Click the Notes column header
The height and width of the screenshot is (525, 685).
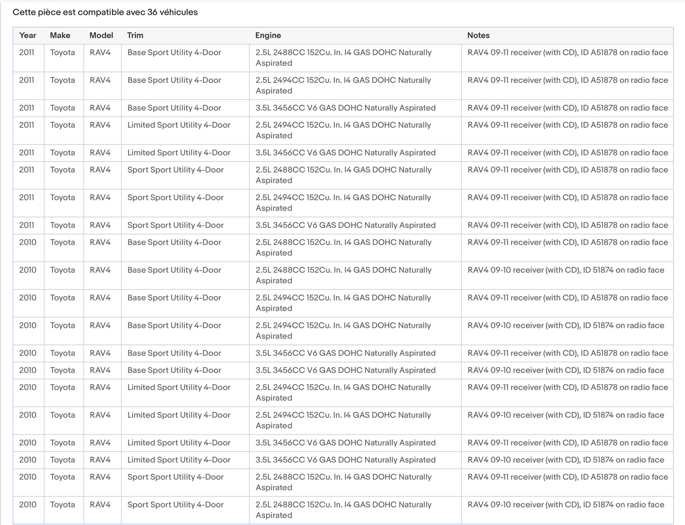478,36
